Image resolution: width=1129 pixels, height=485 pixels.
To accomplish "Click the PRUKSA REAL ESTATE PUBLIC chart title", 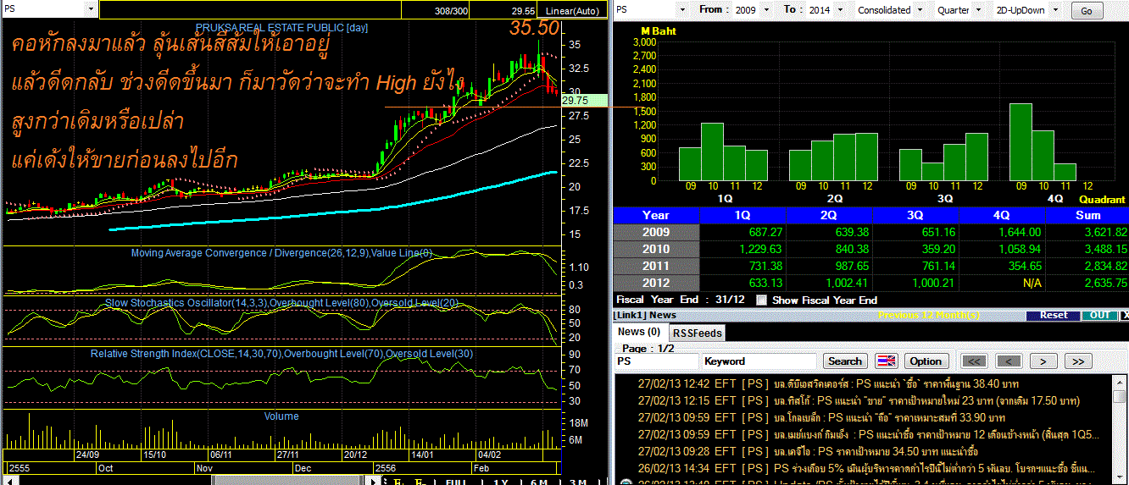I will click(x=281, y=27).
